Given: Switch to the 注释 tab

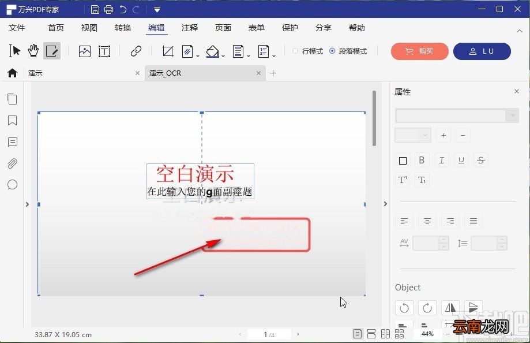Looking at the screenshot, I should (190, 28).
